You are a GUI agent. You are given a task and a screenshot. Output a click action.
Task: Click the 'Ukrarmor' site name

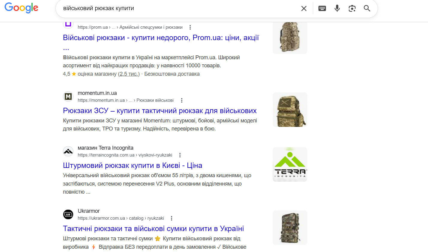[89, 211]
